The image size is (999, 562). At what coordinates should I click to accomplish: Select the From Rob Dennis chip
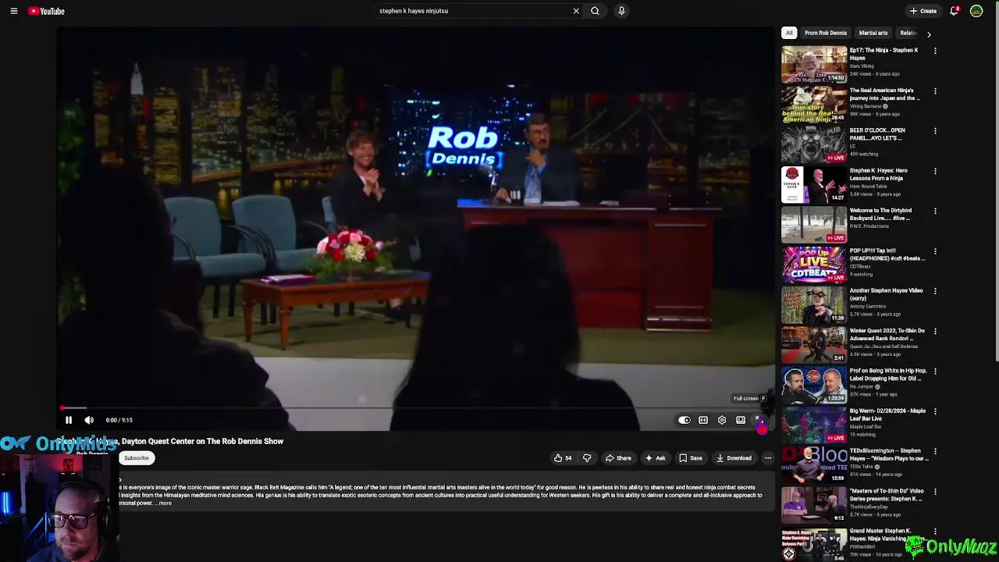coord(826,33)
